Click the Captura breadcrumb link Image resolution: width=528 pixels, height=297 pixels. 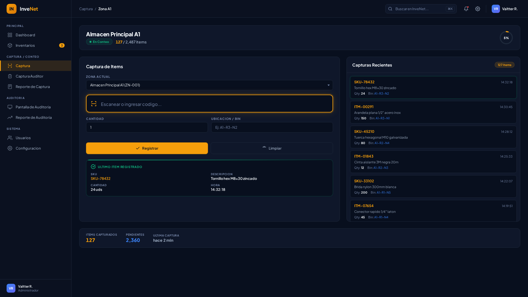pos(86,9)
